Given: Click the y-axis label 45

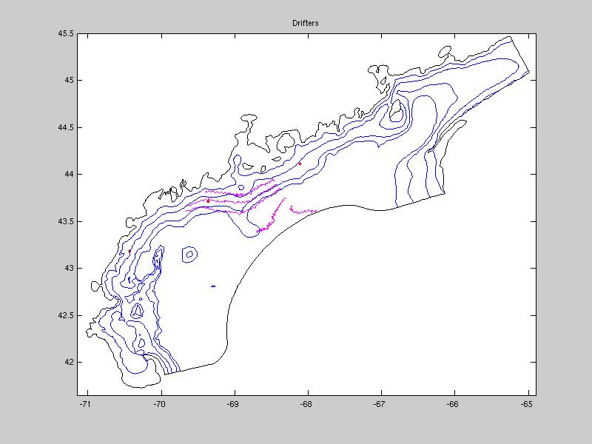Looking at the screenshot, I should [x=69, y=81].
